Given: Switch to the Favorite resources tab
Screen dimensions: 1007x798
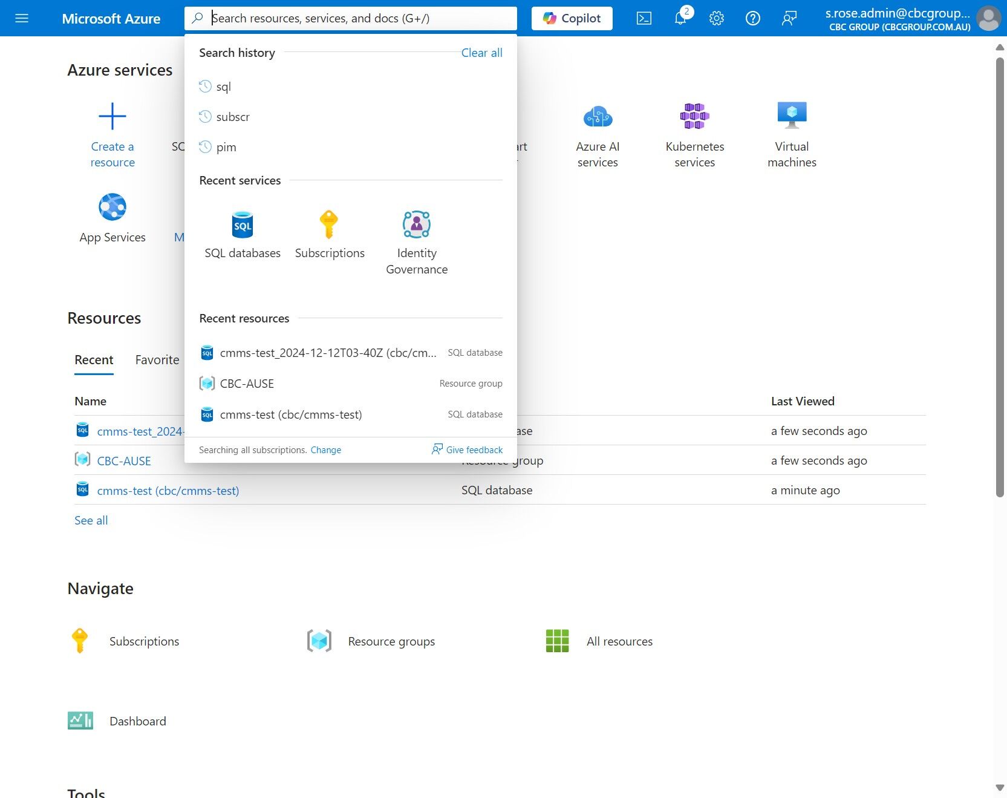Looking at the screenshot, I should pos(157,360).
